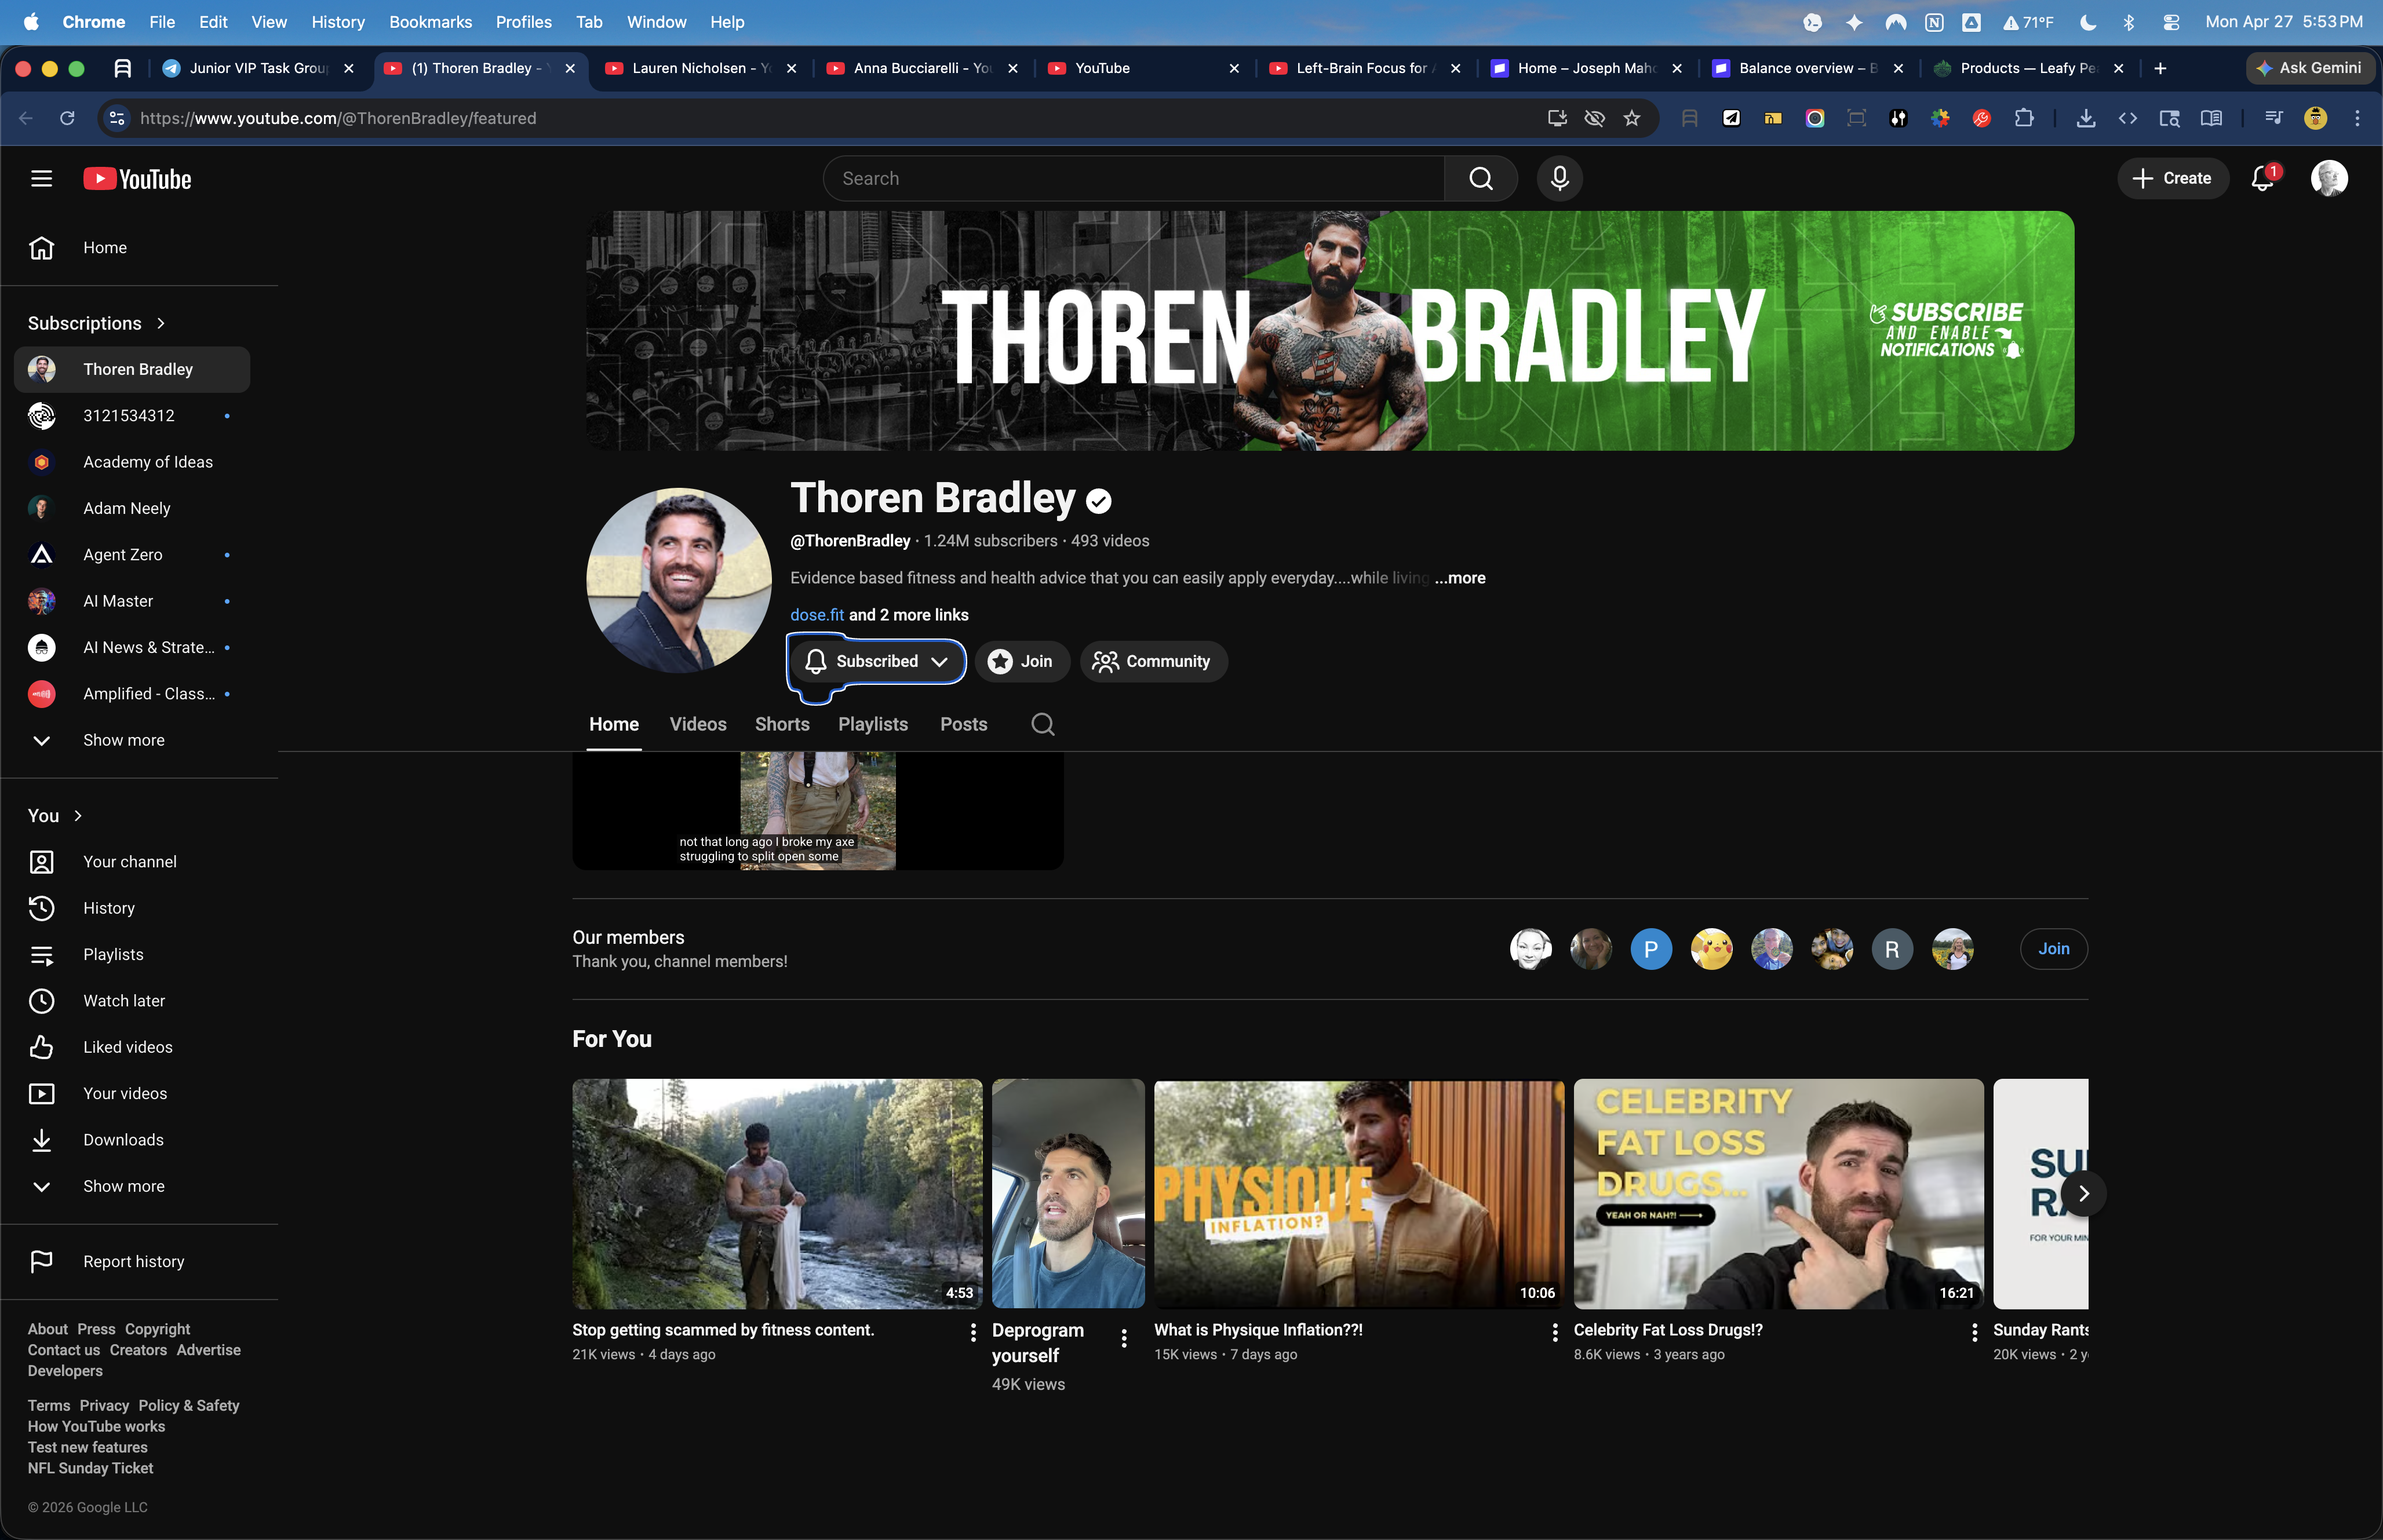Bookmark this page with the star icon
Viewport: 2383px width, 1540px height.
pos(1632,118)
